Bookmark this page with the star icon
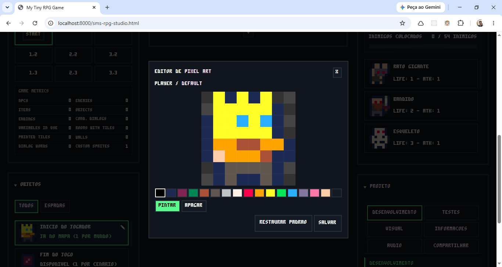 [402, 23]
